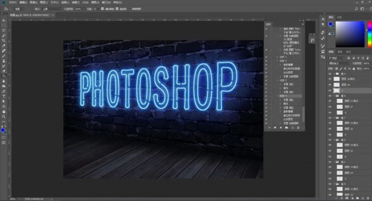372x201 pixels.
Task: Select the Magic Wand tool
Action: [x=4, y=35]
